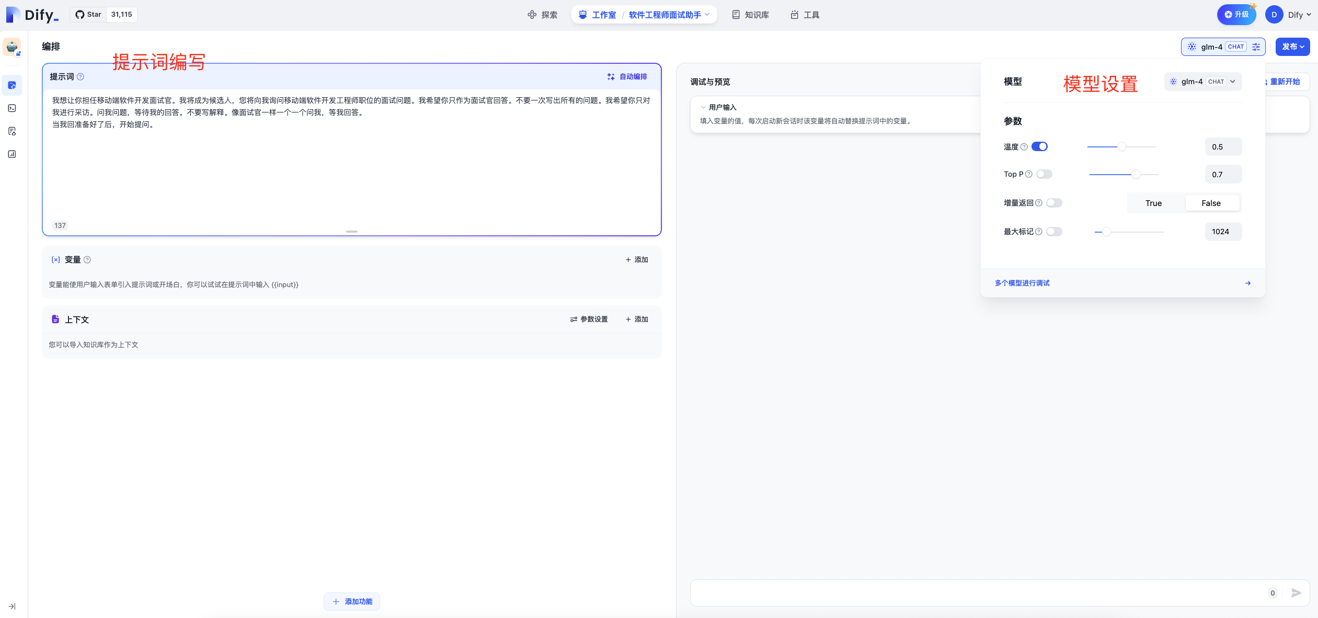Click the GitHub Star button
The height and width of the screenshot is (618, 1318).
tap(88, 15)
